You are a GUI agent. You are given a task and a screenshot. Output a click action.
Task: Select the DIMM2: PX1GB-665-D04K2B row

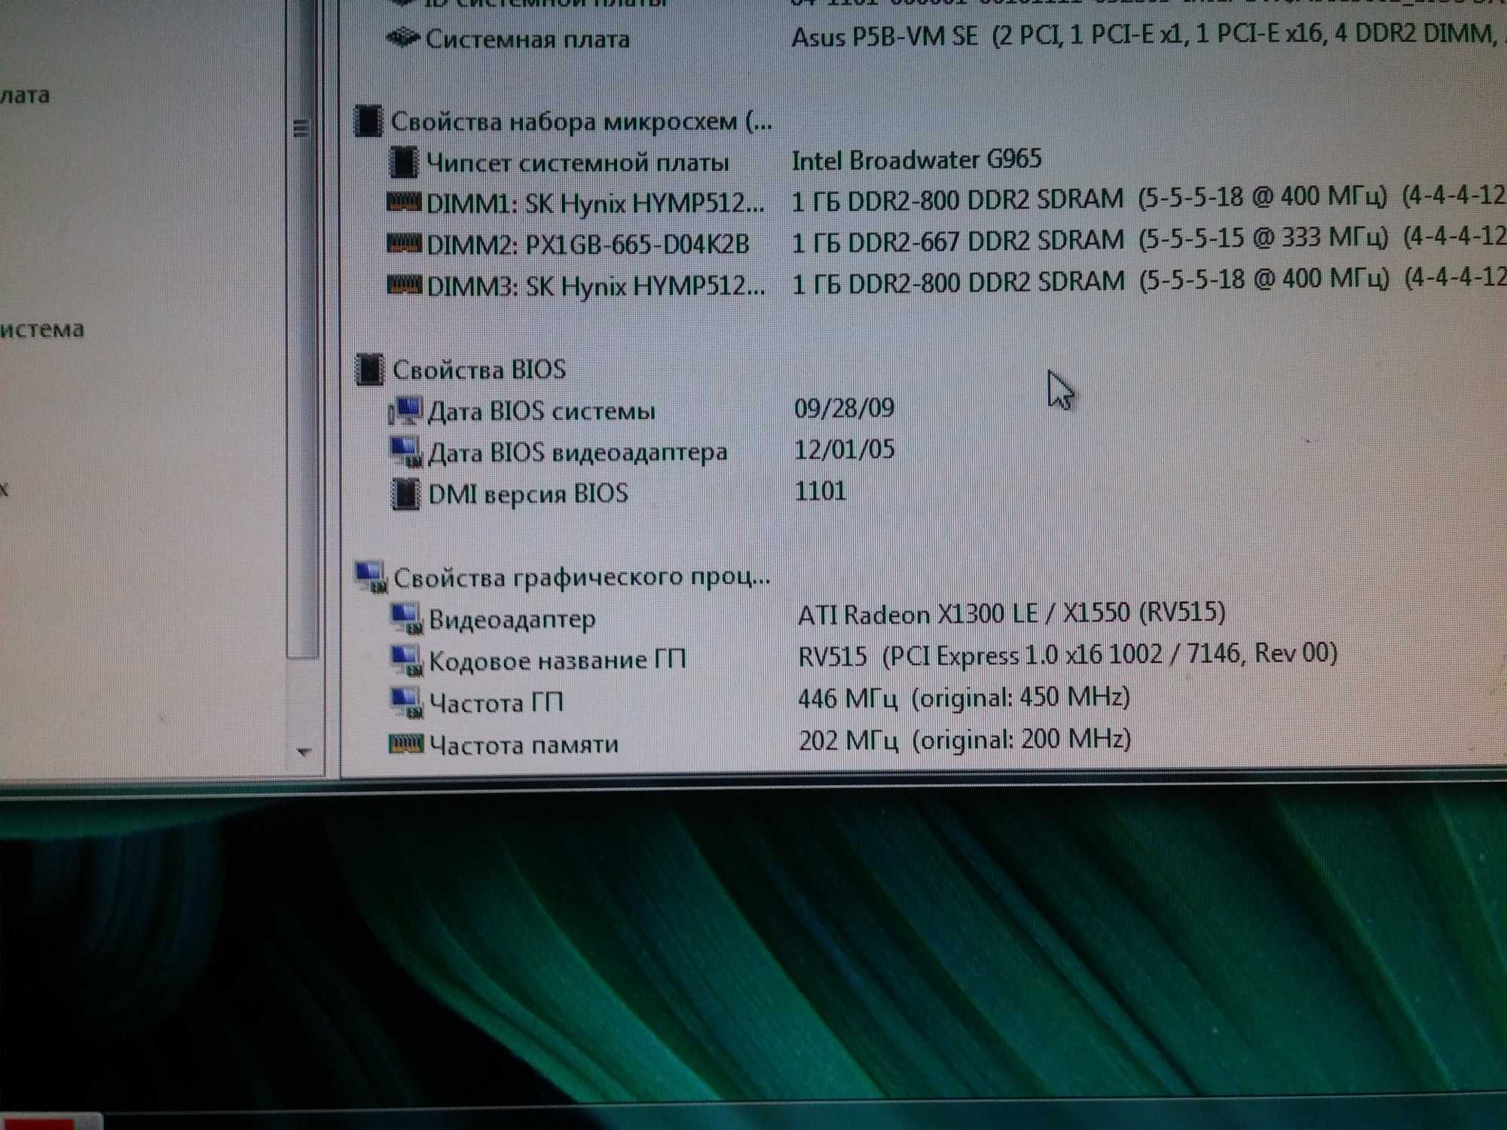[946, 242]
